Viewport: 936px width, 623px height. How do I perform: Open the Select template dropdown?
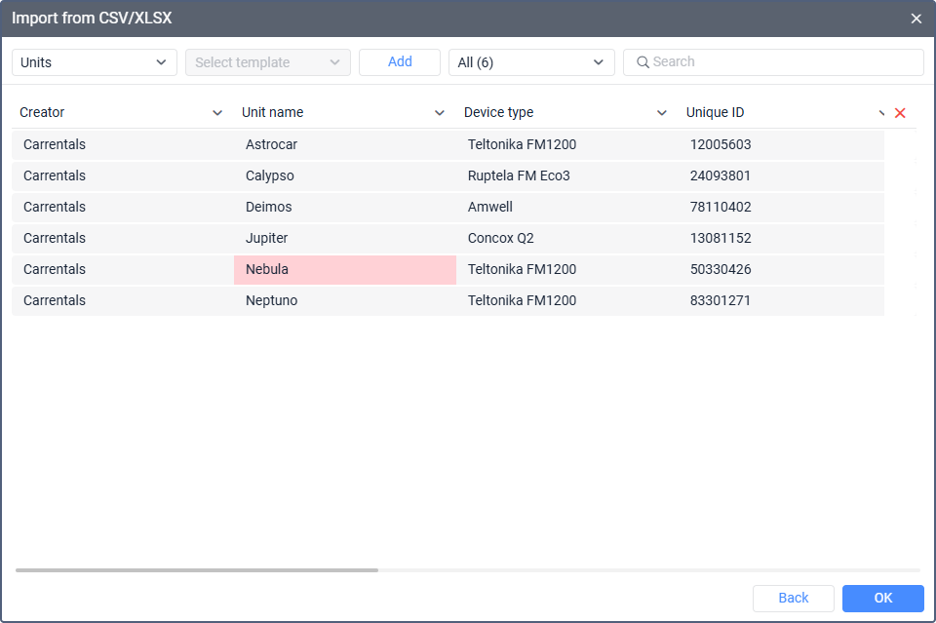(x=268, y=62)
